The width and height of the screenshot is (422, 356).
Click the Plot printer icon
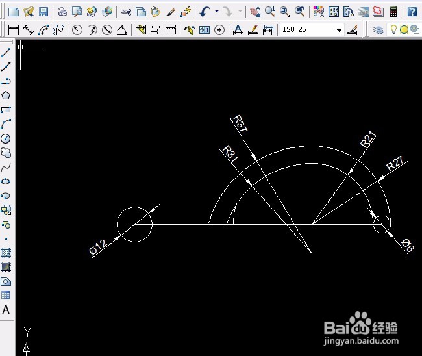(62, 12)
